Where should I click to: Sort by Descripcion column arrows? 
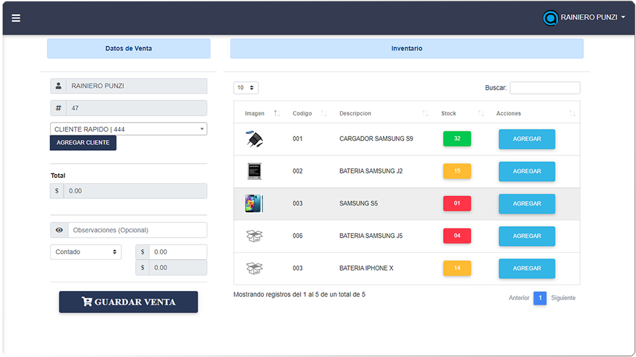click(425, 114)
